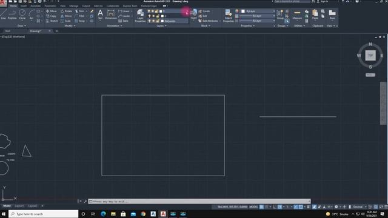
Task: Click the Defpoints layer color swatch
Action: coord(162,21)
